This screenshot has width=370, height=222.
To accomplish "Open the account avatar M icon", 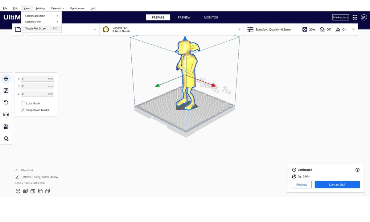I will pos(364,17).
